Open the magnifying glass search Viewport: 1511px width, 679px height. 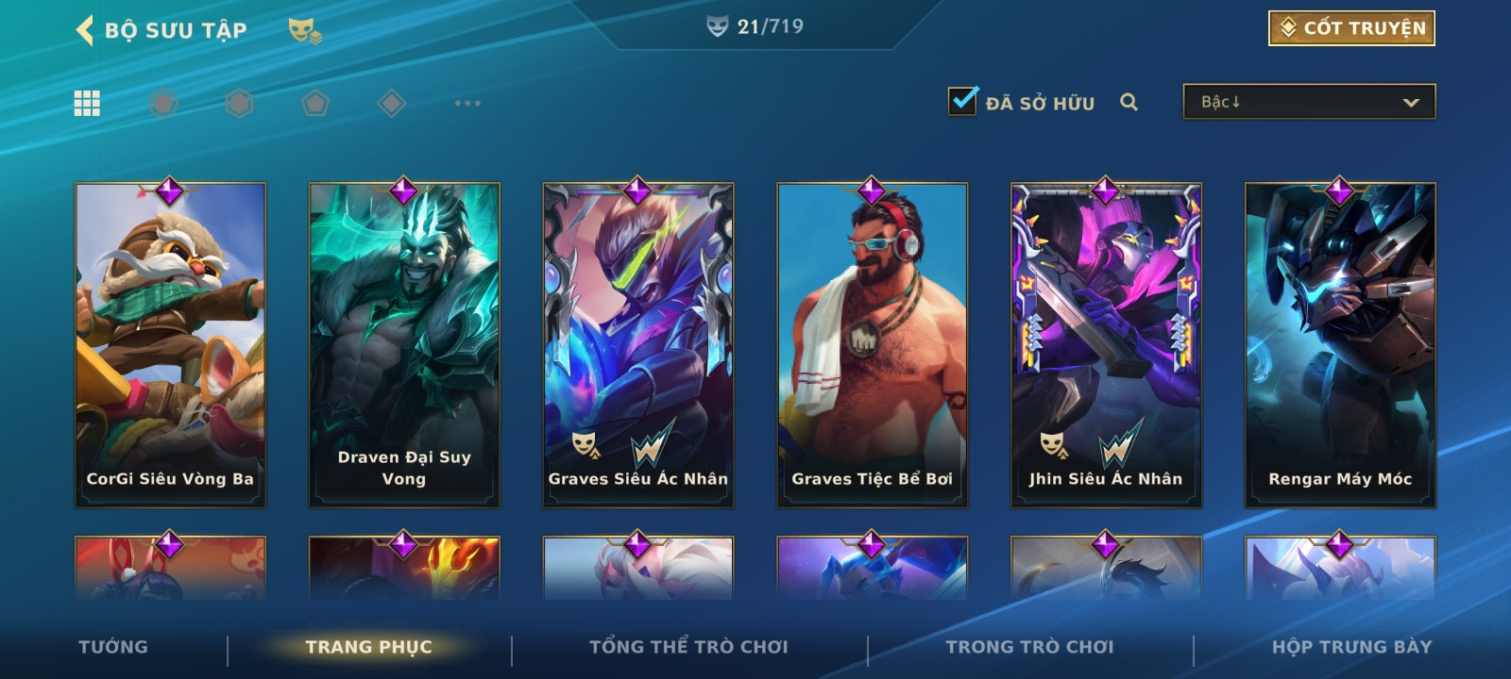(1129, 102)
